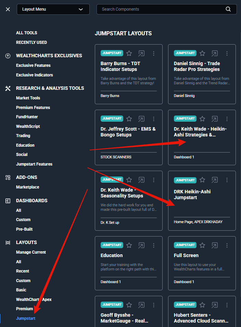Click WEALTHCHARTS EXCLUSIVES section heading

[49, 56]
